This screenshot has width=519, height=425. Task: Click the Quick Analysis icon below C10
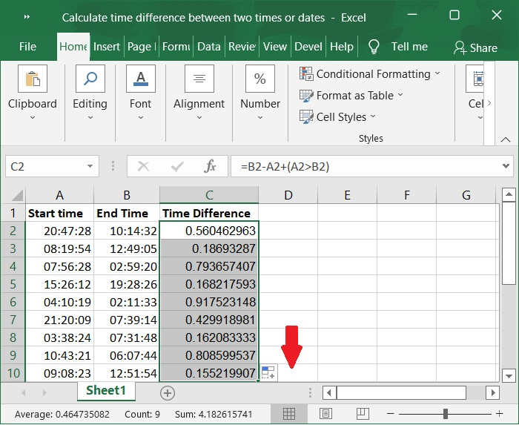[x=268, y=373]
